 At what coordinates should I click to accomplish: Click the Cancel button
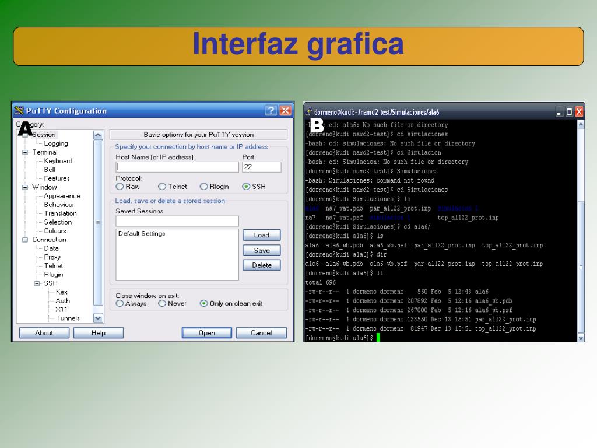pyautogui.click(x=261, y=333)
